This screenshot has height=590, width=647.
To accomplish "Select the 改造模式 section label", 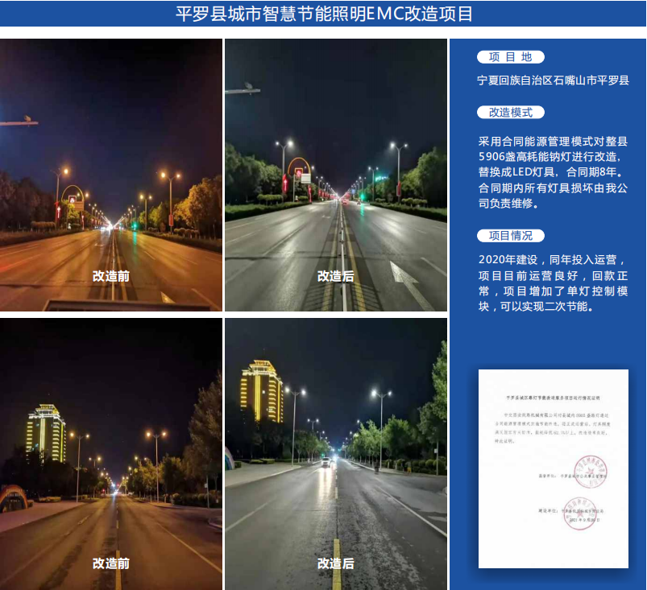I will click(x=511, y=113).
